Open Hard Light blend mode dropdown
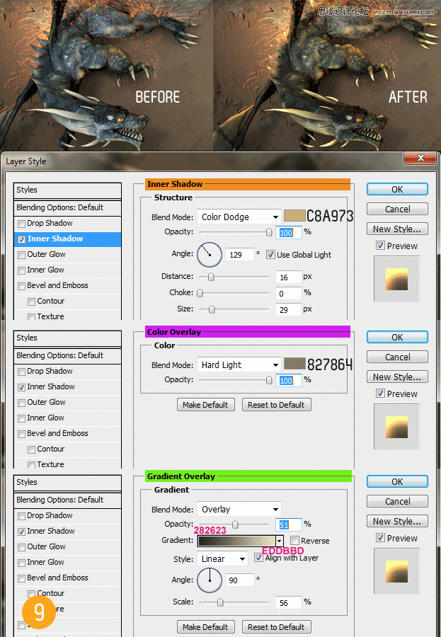 [x=239, y=365]
